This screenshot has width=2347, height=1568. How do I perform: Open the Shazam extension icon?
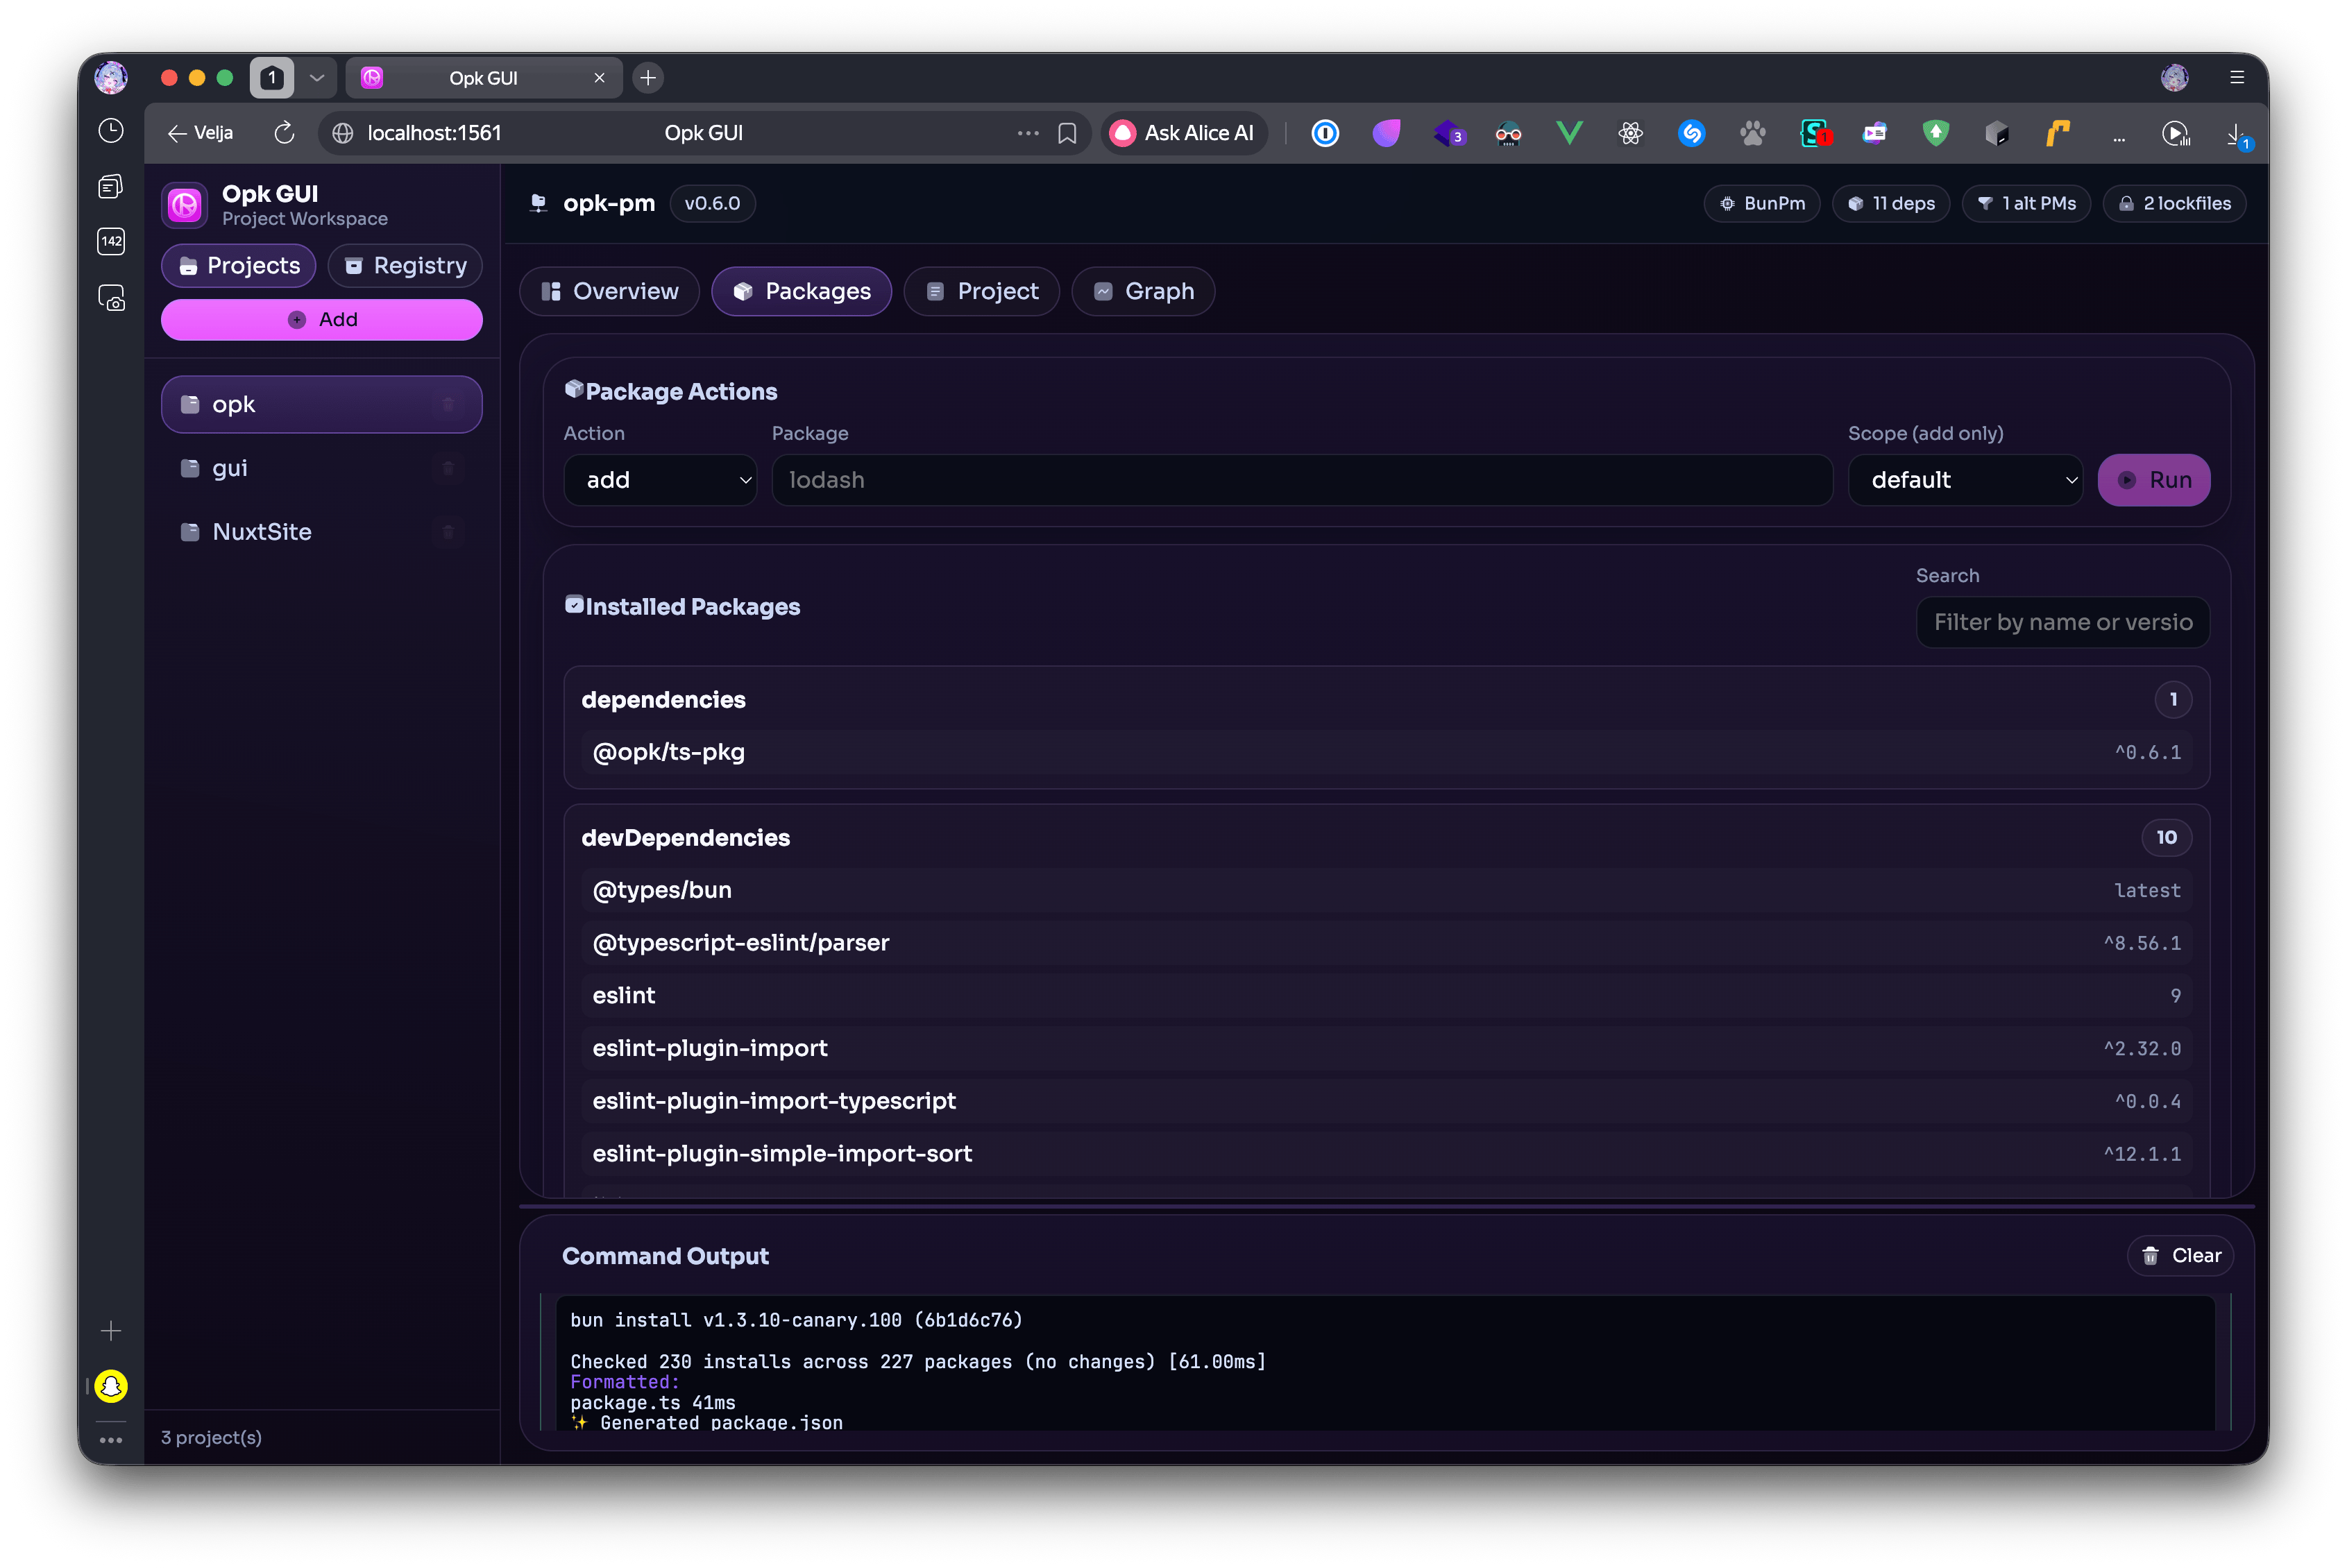(1691, 133)
